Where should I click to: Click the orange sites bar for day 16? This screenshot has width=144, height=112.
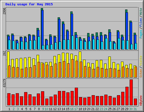coord(73,68)
